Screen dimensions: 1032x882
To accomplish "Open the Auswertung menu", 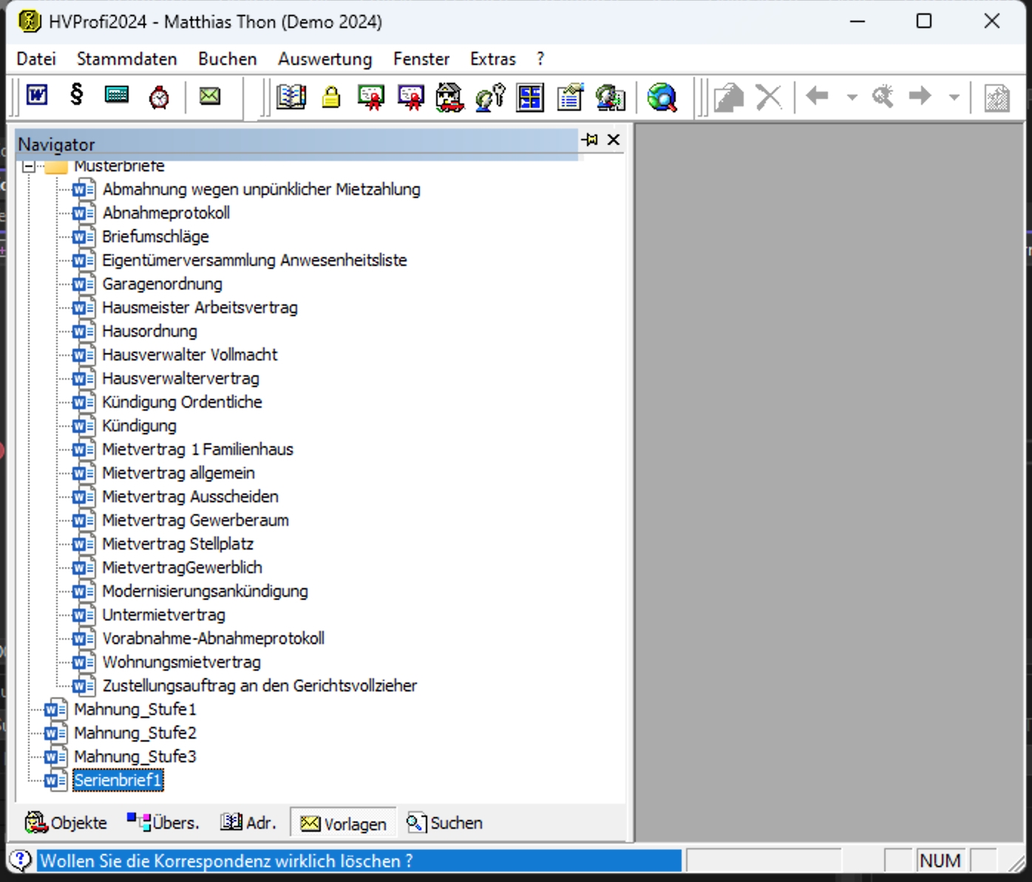I will pos(325,59).
